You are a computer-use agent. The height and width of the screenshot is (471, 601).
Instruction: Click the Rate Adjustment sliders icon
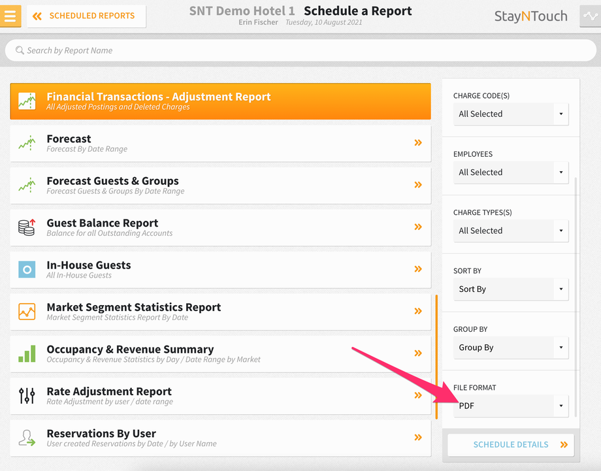pos(27,395)
